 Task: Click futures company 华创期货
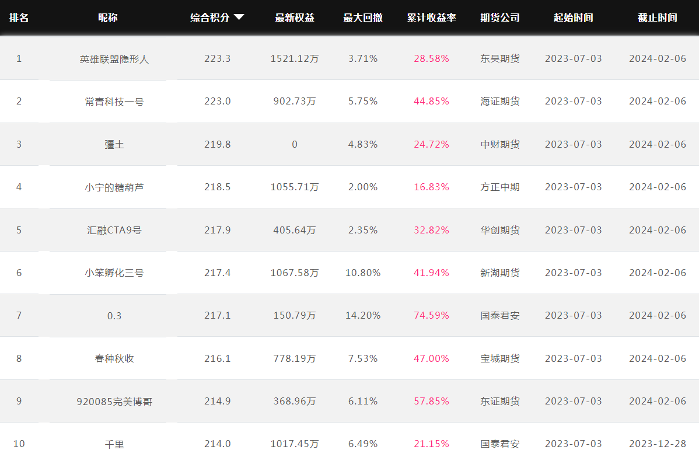499,230
